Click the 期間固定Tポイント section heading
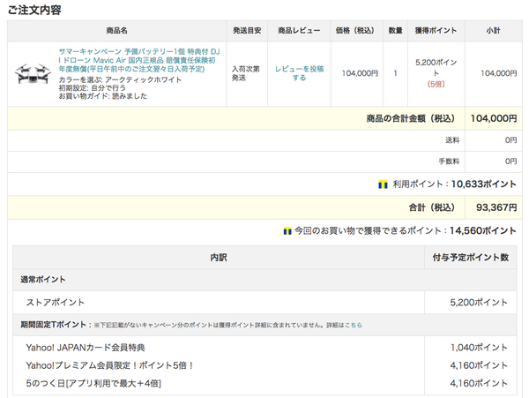Image resolution: width=529 pixels, height=398 pixels. tap(53, 325)
